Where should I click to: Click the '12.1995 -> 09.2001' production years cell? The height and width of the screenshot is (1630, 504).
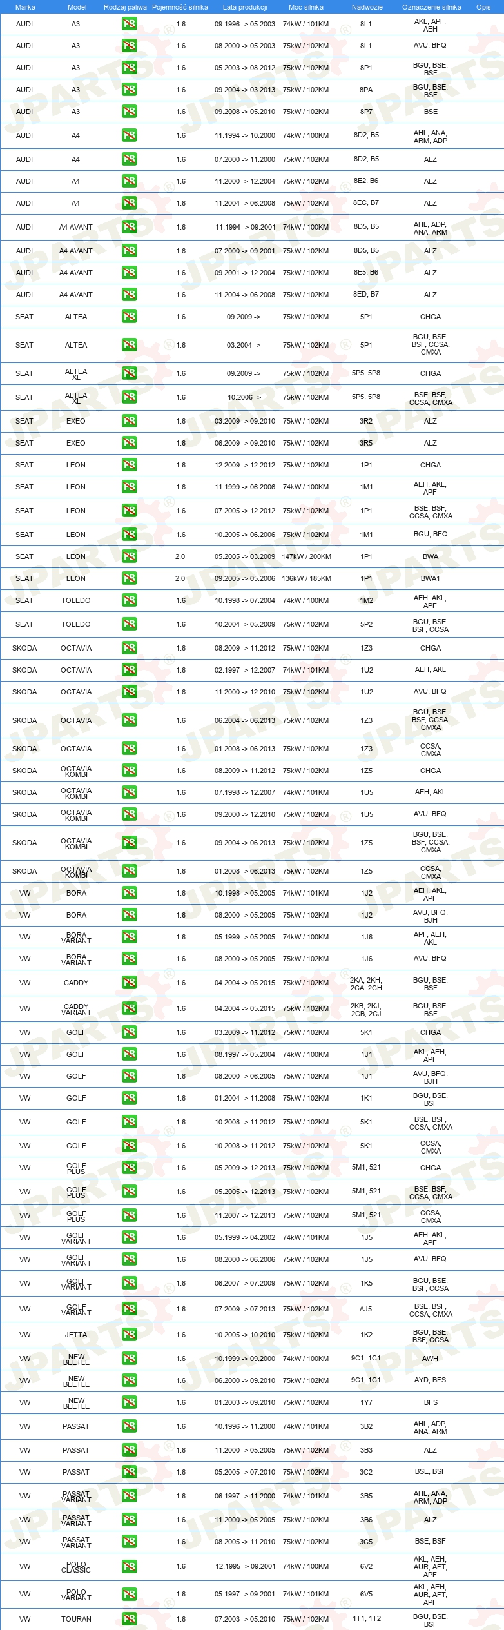click(245, 1566)
